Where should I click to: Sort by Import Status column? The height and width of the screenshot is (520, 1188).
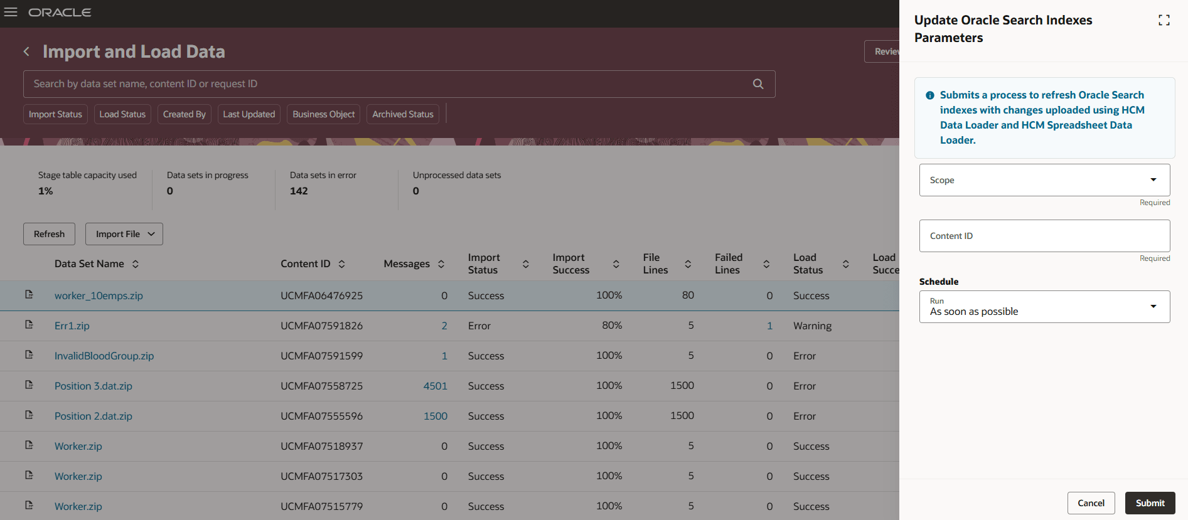(526, 264)
